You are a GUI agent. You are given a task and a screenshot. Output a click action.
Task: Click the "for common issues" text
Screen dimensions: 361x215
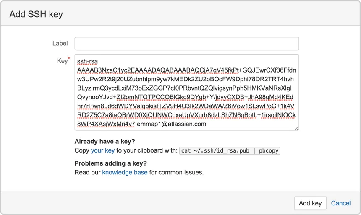tap(176, 172)
